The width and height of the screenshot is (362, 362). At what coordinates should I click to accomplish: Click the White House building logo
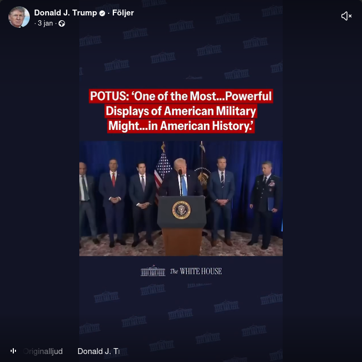[153, 271]
